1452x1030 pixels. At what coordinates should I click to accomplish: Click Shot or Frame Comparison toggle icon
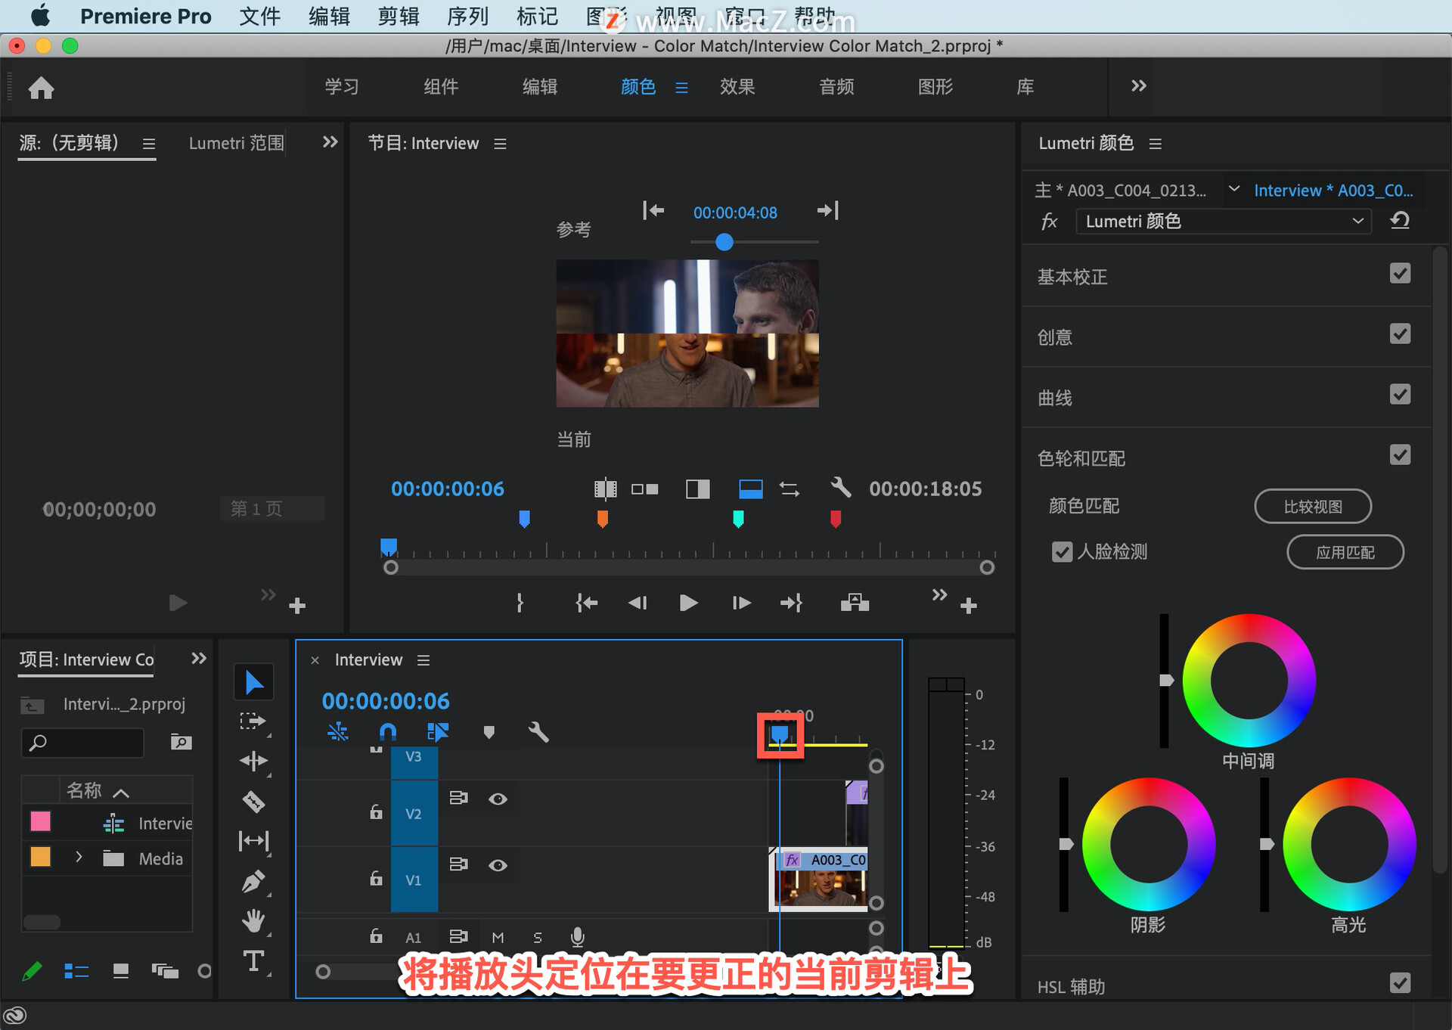coord(605,489)
